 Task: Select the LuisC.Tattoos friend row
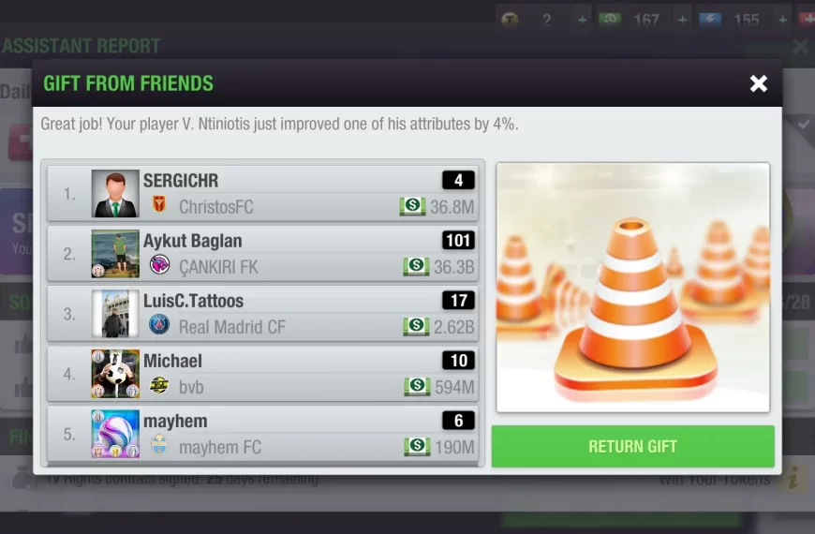click(262, 314)
